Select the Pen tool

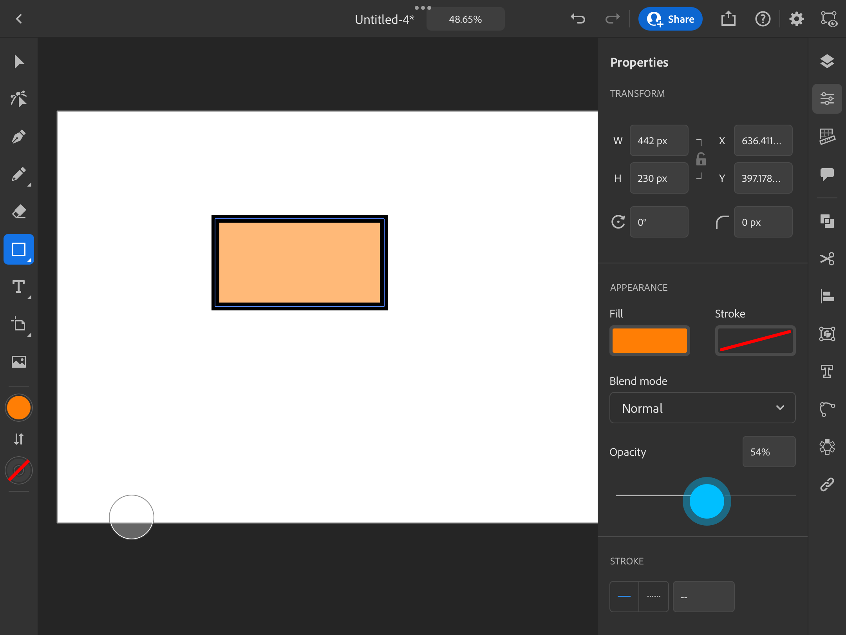(x=19, y=136)
